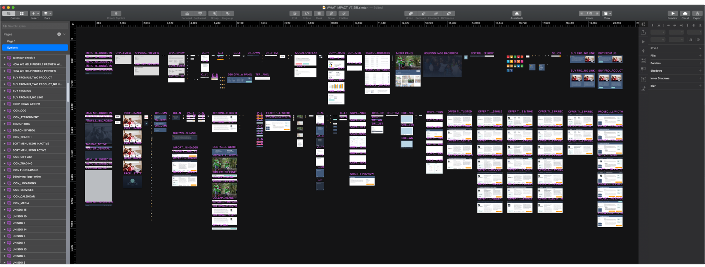This screenshot has height=267, width=705.
Task: Expand the calendar-check-1 layer
Action: pyautogui.click(x=4, y=58)
